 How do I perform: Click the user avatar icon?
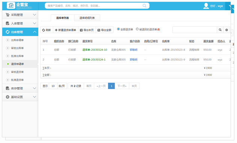(206, 6)
